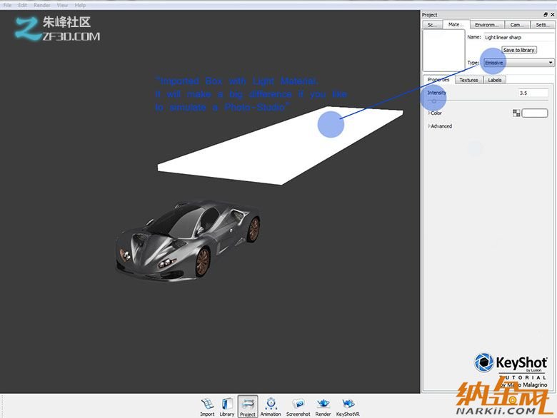Open the Render dialog
The image size is (557, 418).
pyautogui.click(x=323, y=406)
